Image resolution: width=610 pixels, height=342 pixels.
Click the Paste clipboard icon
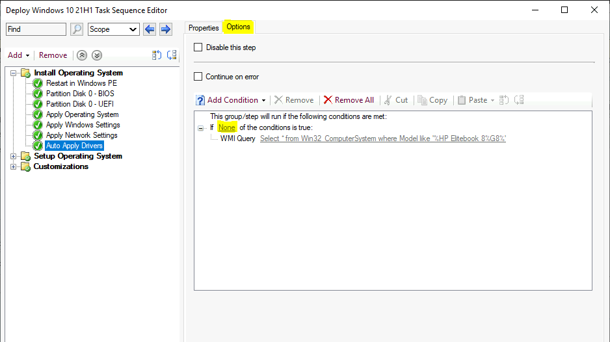pos(461,100)
